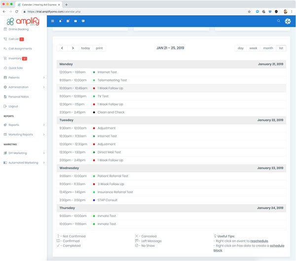Click the today button
296x261 pixels.
[x=85, y=48]
